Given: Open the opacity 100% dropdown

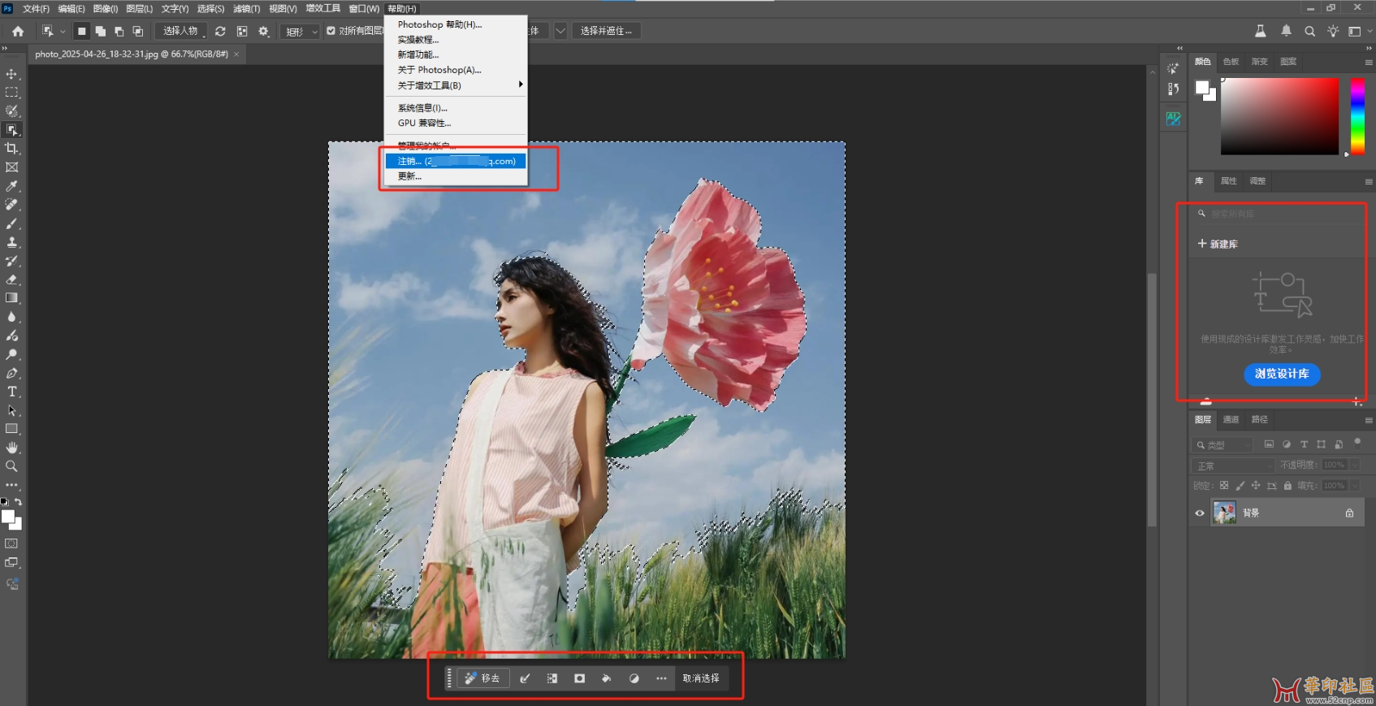Looking at the screenshot, I should pos(1355,465).
